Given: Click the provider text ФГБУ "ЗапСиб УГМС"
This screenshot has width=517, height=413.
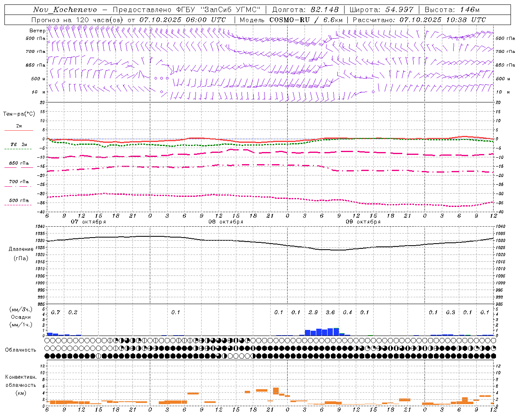Looking at the screenshot, I should tap(218, 10).
